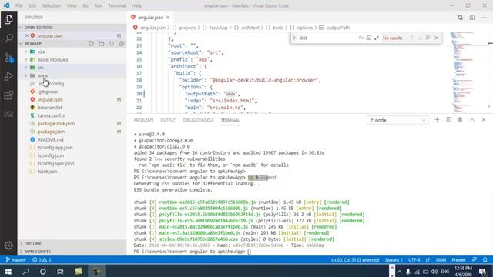Select the TERMINAL tab

point(230,120)
